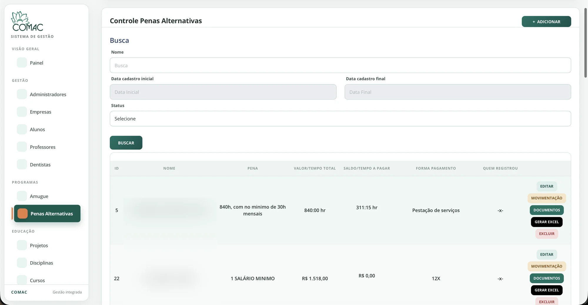This screenshot has height=305, width=588.
Task: Click the NOME column header
Action: click(169, 168)
